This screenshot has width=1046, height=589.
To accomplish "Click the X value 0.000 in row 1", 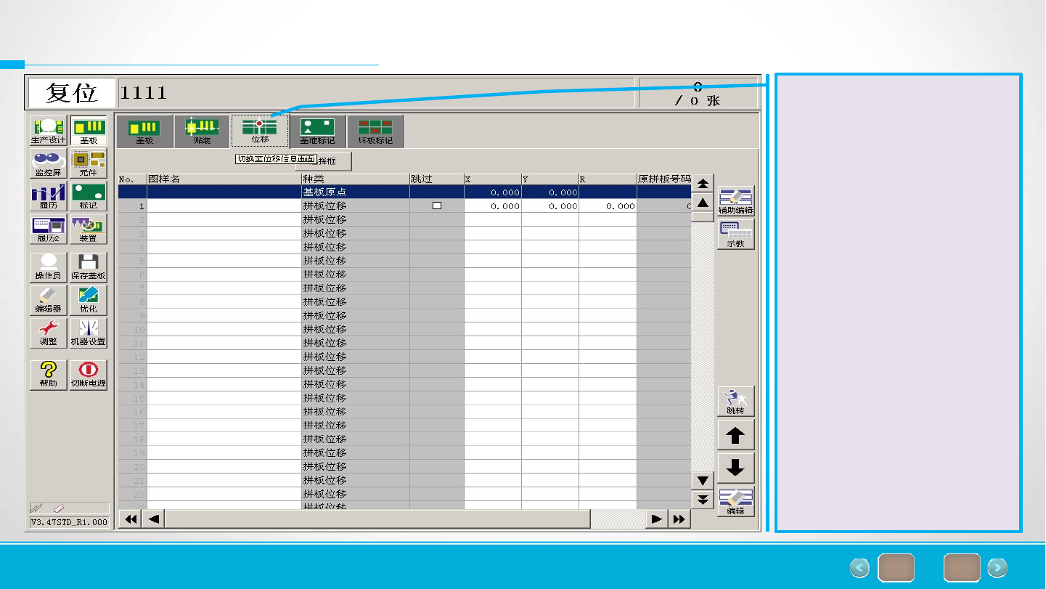I will 493,206.
